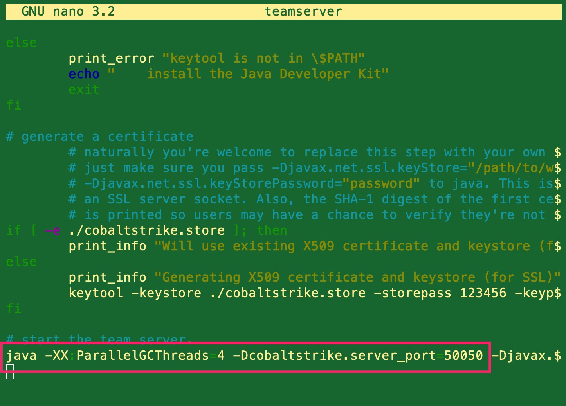Viewport: 566px width, 406px height.
Task: Click '-Dcobaltstrike.server_port' option text
Action: pos(335,356)
